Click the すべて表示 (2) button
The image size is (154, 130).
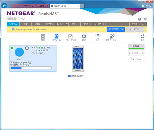(x=116, y=30)
